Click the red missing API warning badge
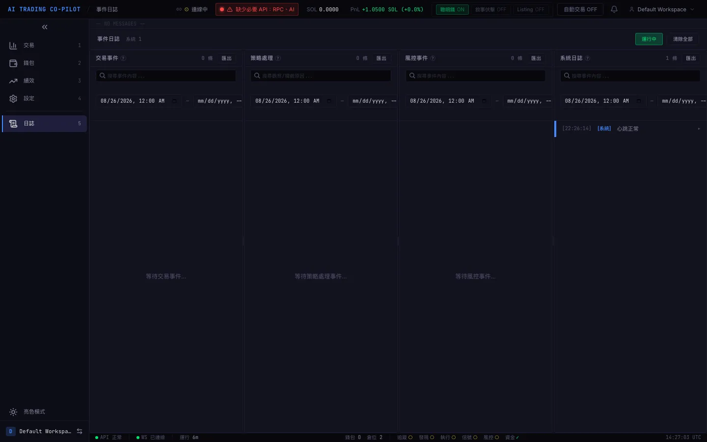Screen dimensions: 707x442 (x=257, y=9)
